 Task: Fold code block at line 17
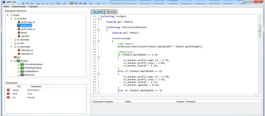[x=98, y=19]
